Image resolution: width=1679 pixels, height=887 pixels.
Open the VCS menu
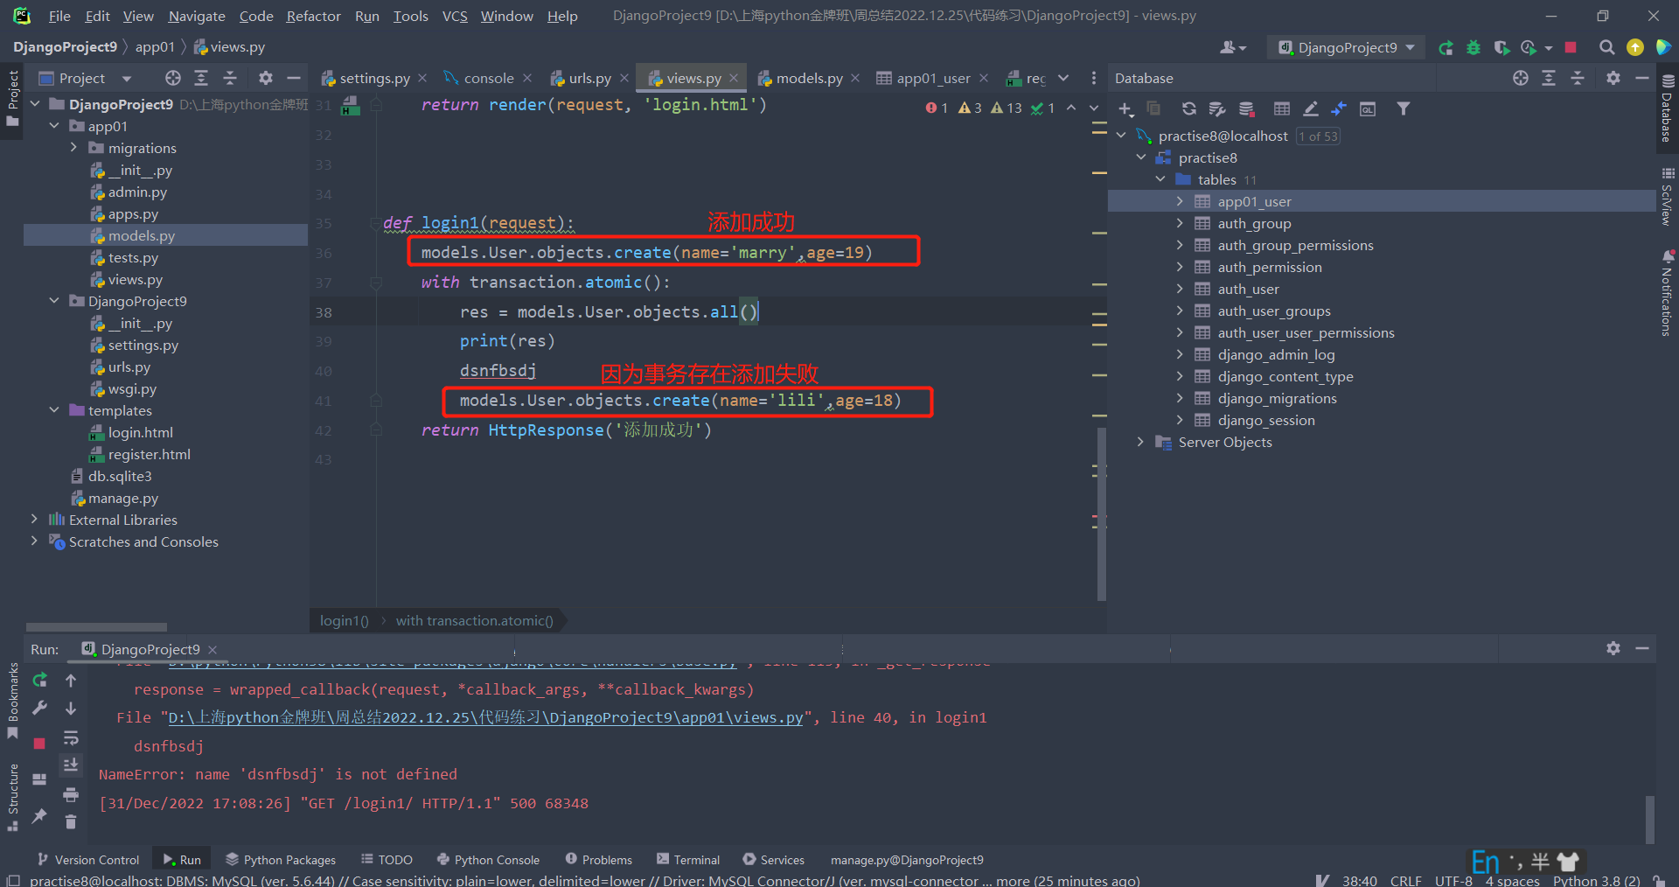[454, 16]
